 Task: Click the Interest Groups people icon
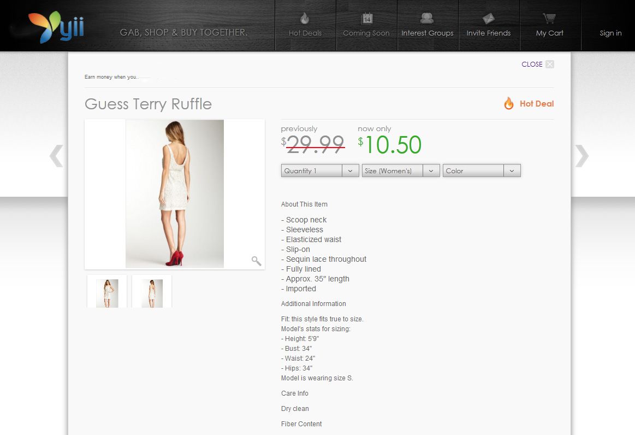tap(427, 18)
